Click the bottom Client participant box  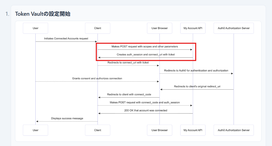pyautogui.click(x=97, y=130)
